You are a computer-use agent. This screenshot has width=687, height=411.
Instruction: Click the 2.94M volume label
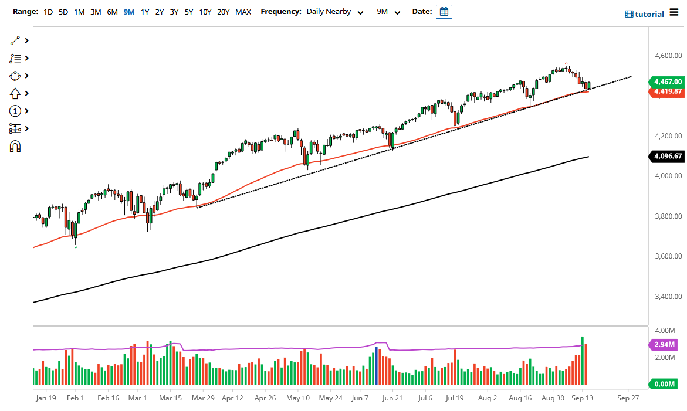click(x=664, y=345)
